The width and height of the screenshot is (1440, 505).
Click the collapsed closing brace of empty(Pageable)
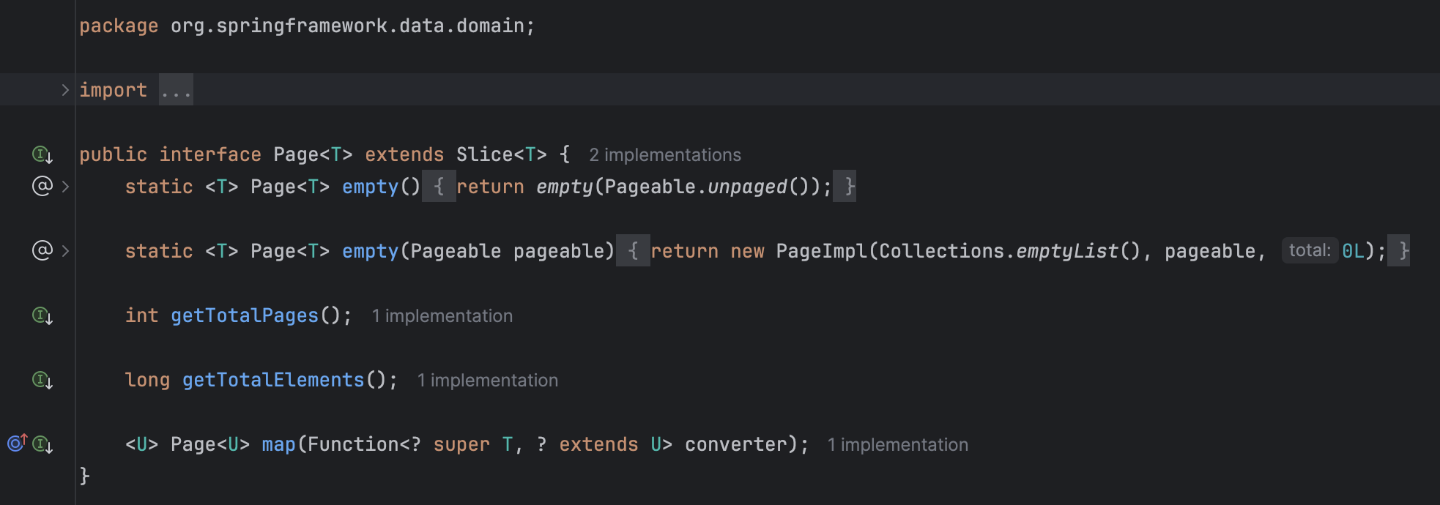tap(1399, 251)
